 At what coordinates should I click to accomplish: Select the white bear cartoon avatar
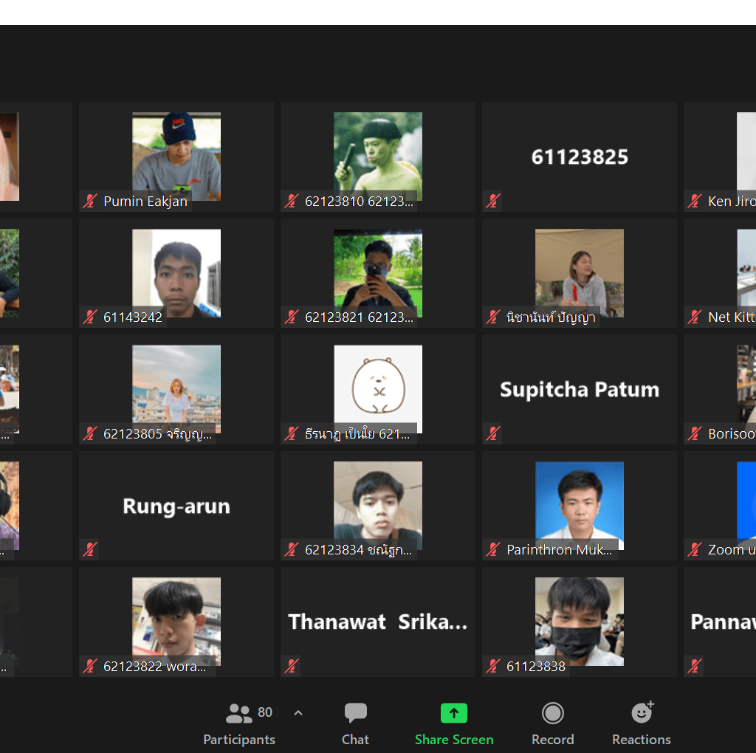(x=378, y=389)
